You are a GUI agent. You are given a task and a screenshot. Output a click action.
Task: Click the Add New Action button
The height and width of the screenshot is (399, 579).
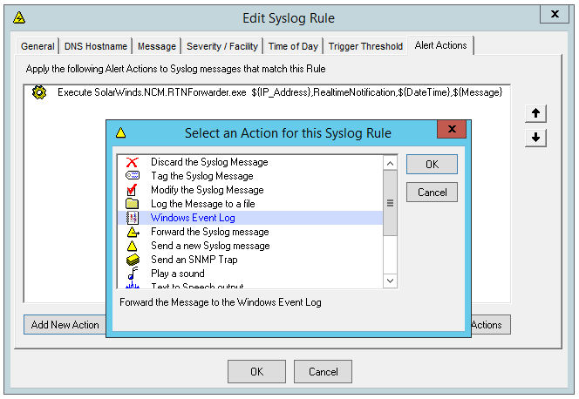point(65,325)
